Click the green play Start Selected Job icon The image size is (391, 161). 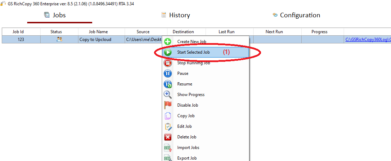tap(168, 52)
